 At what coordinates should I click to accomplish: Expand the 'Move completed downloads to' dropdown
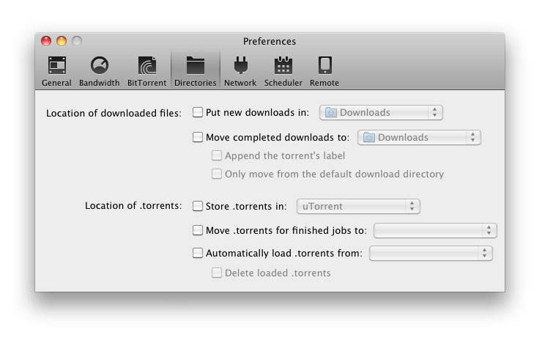(419, 137)
